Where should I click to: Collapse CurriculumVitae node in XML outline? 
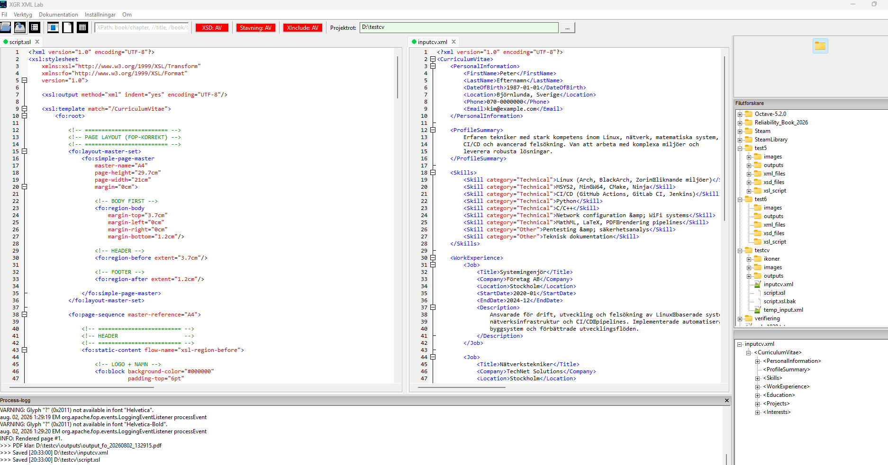[x=749, y=353]
